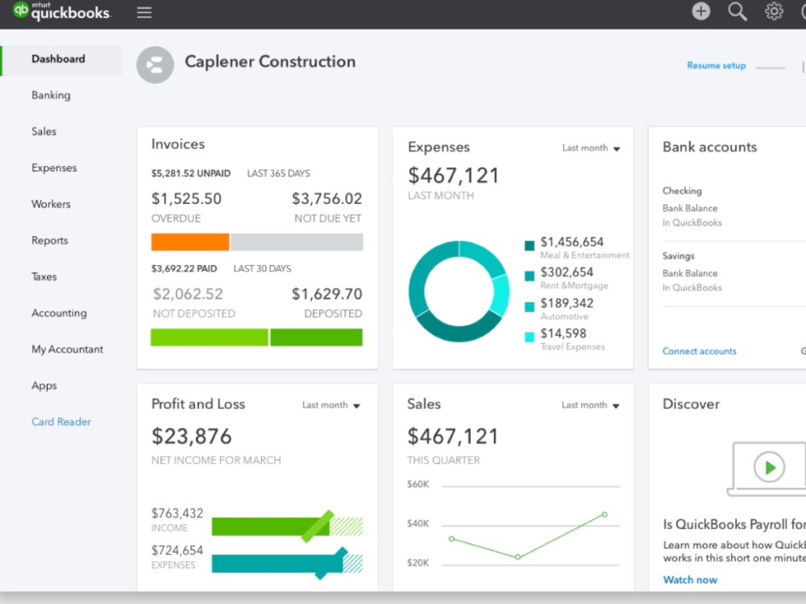Viewport: 806px width, 604px height.
Task: Click the light green not deposited bar
Action: (210, 337)
